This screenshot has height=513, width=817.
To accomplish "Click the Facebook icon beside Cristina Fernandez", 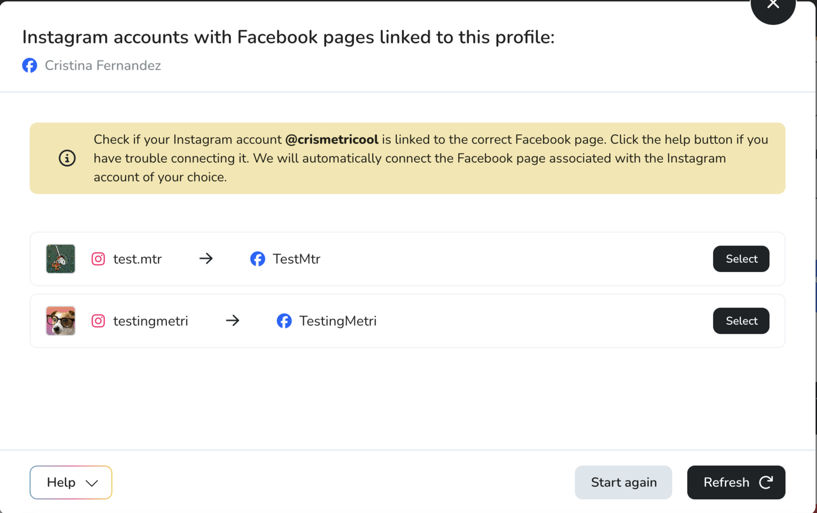I will click(30, 65).
